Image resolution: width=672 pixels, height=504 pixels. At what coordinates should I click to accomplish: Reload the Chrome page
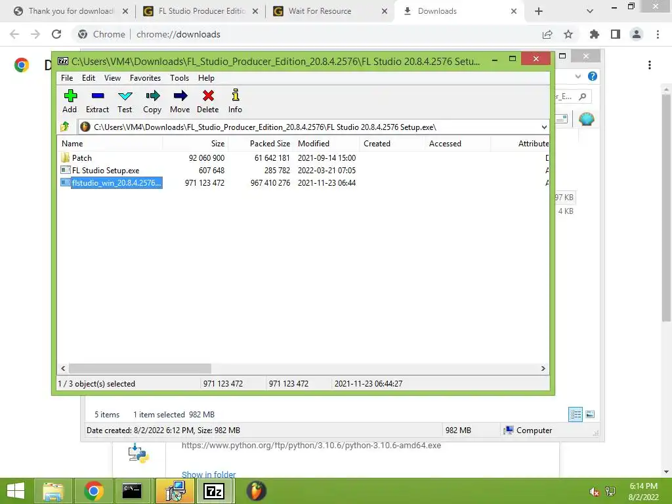(56, 34)
